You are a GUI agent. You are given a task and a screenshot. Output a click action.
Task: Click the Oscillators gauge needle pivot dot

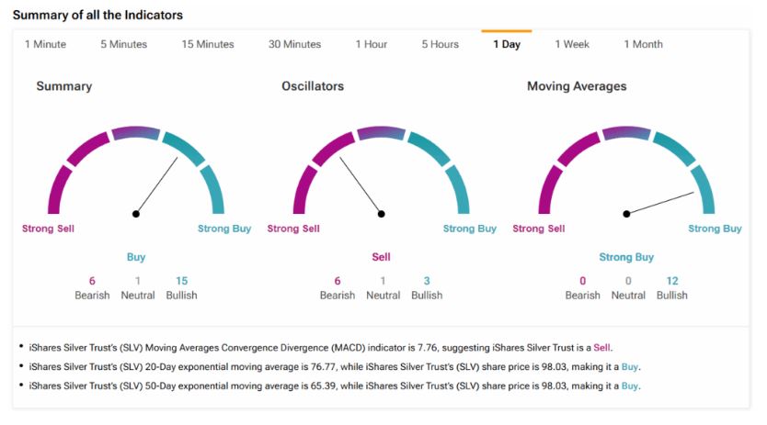pos(381,214)
